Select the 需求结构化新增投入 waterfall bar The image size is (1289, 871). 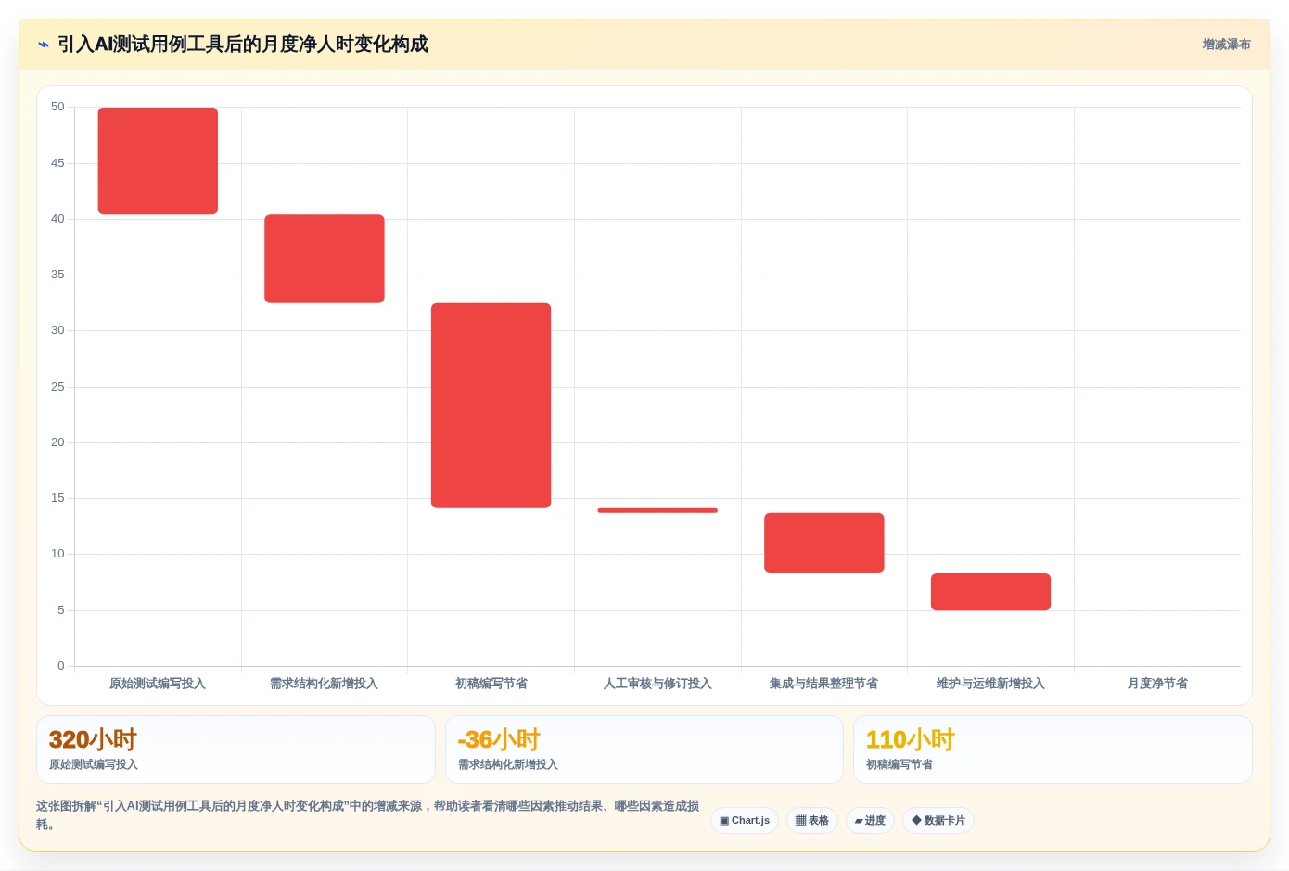click(x=325, y=259)
